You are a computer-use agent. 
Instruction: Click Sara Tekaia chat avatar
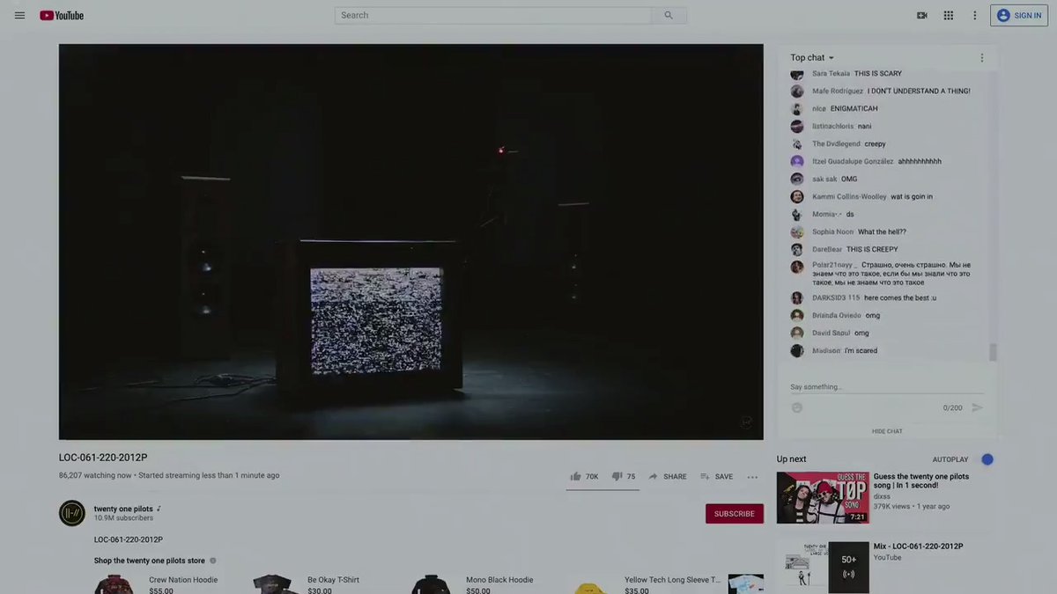(797, 74)
